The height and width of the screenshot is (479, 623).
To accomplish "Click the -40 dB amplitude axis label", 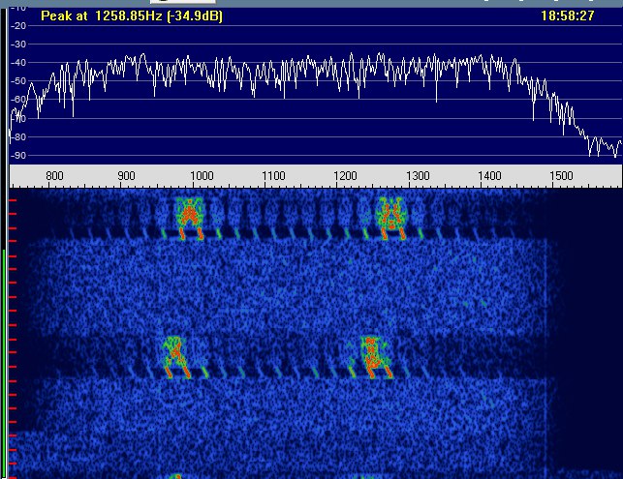I will click(x=17, y=63).
